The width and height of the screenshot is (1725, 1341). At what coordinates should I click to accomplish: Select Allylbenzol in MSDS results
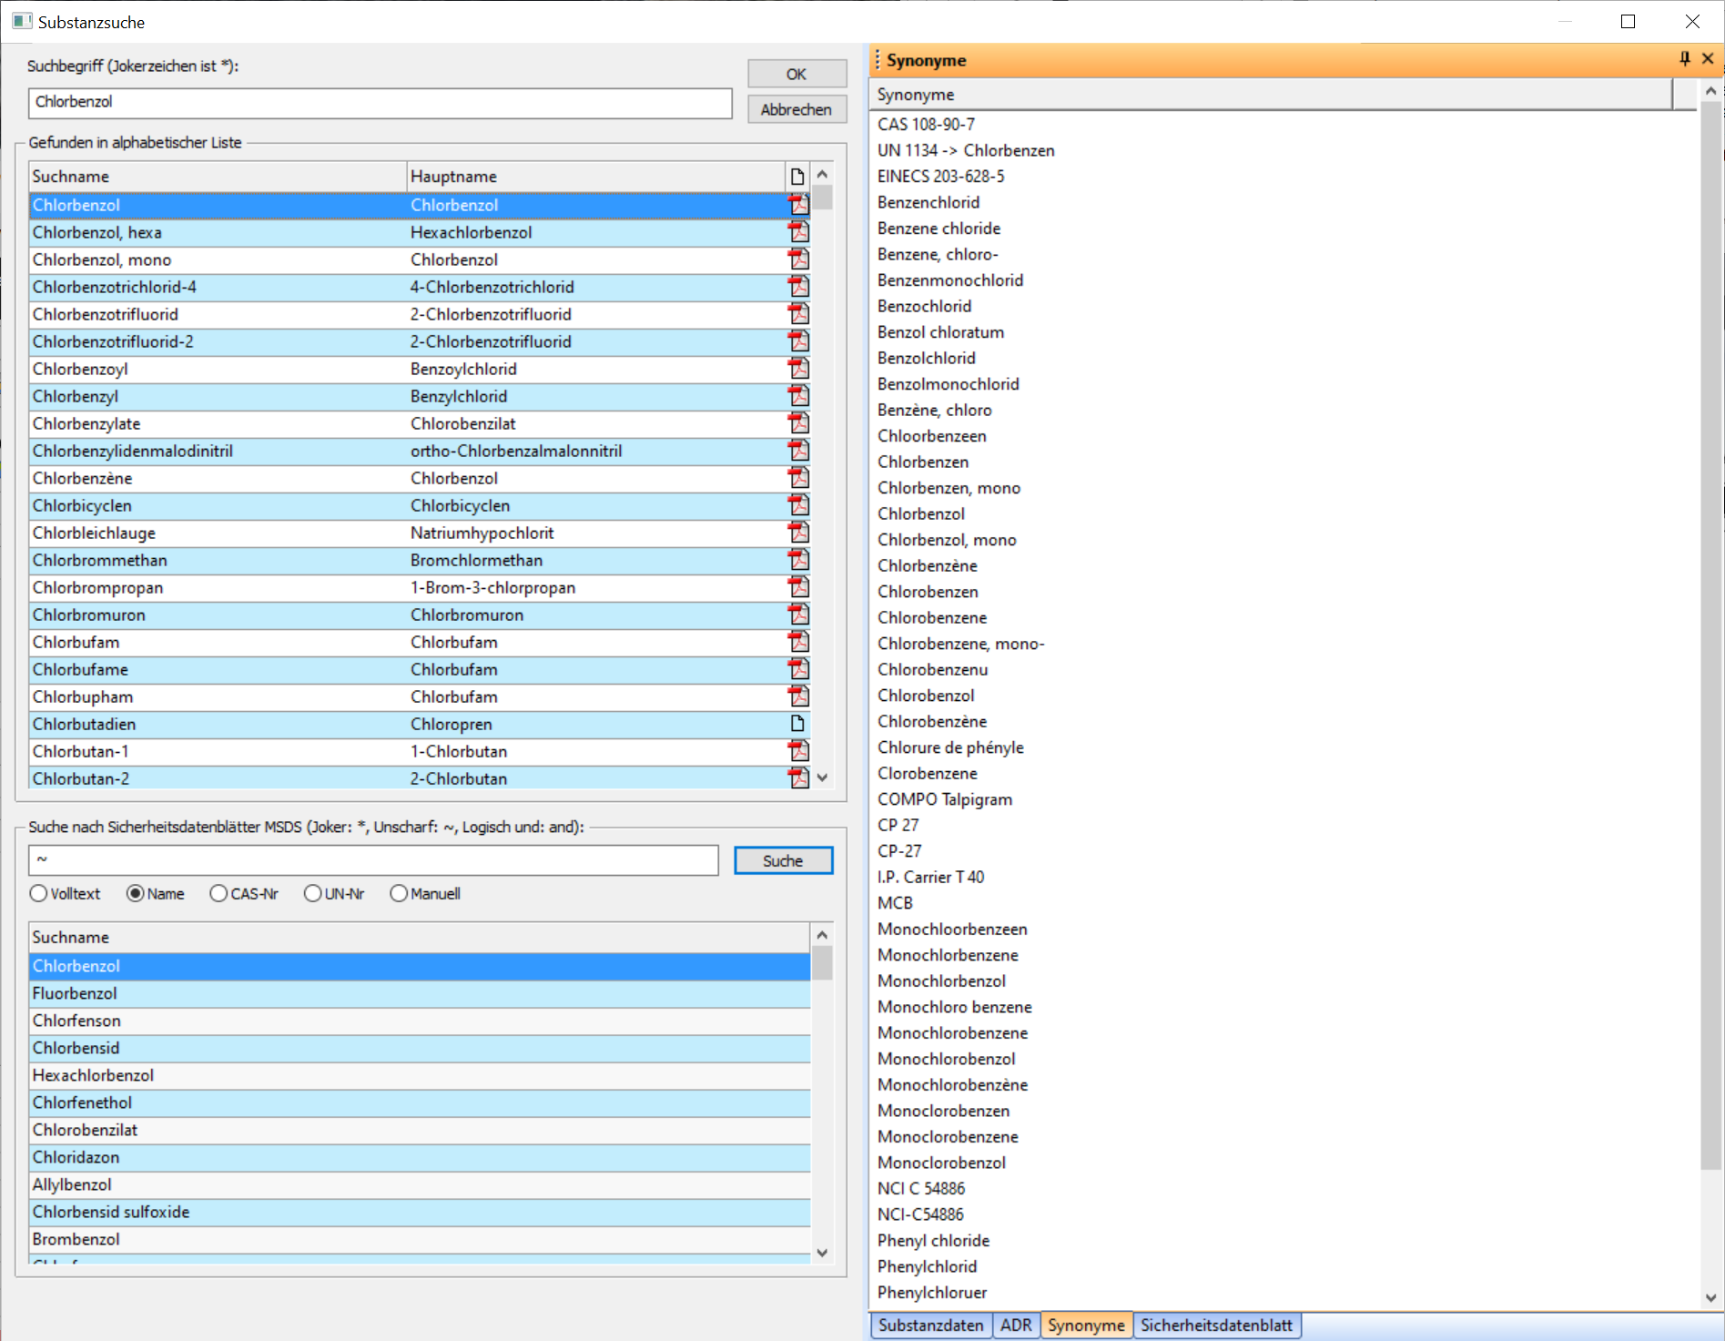tap(420, 1184)
